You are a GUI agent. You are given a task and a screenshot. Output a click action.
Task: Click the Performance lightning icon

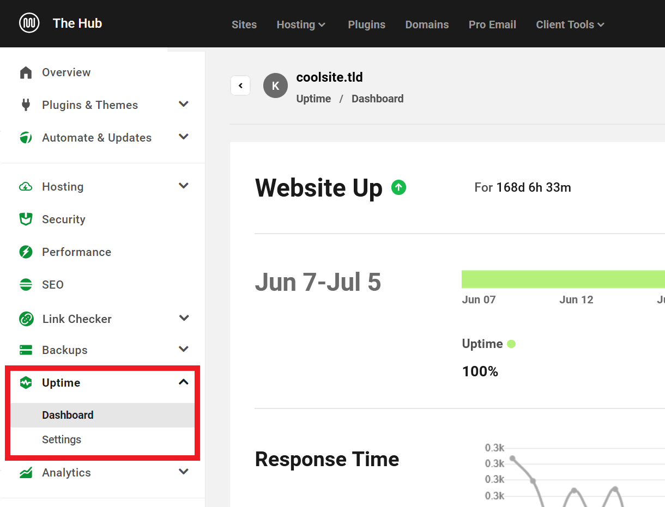(26, 252)
